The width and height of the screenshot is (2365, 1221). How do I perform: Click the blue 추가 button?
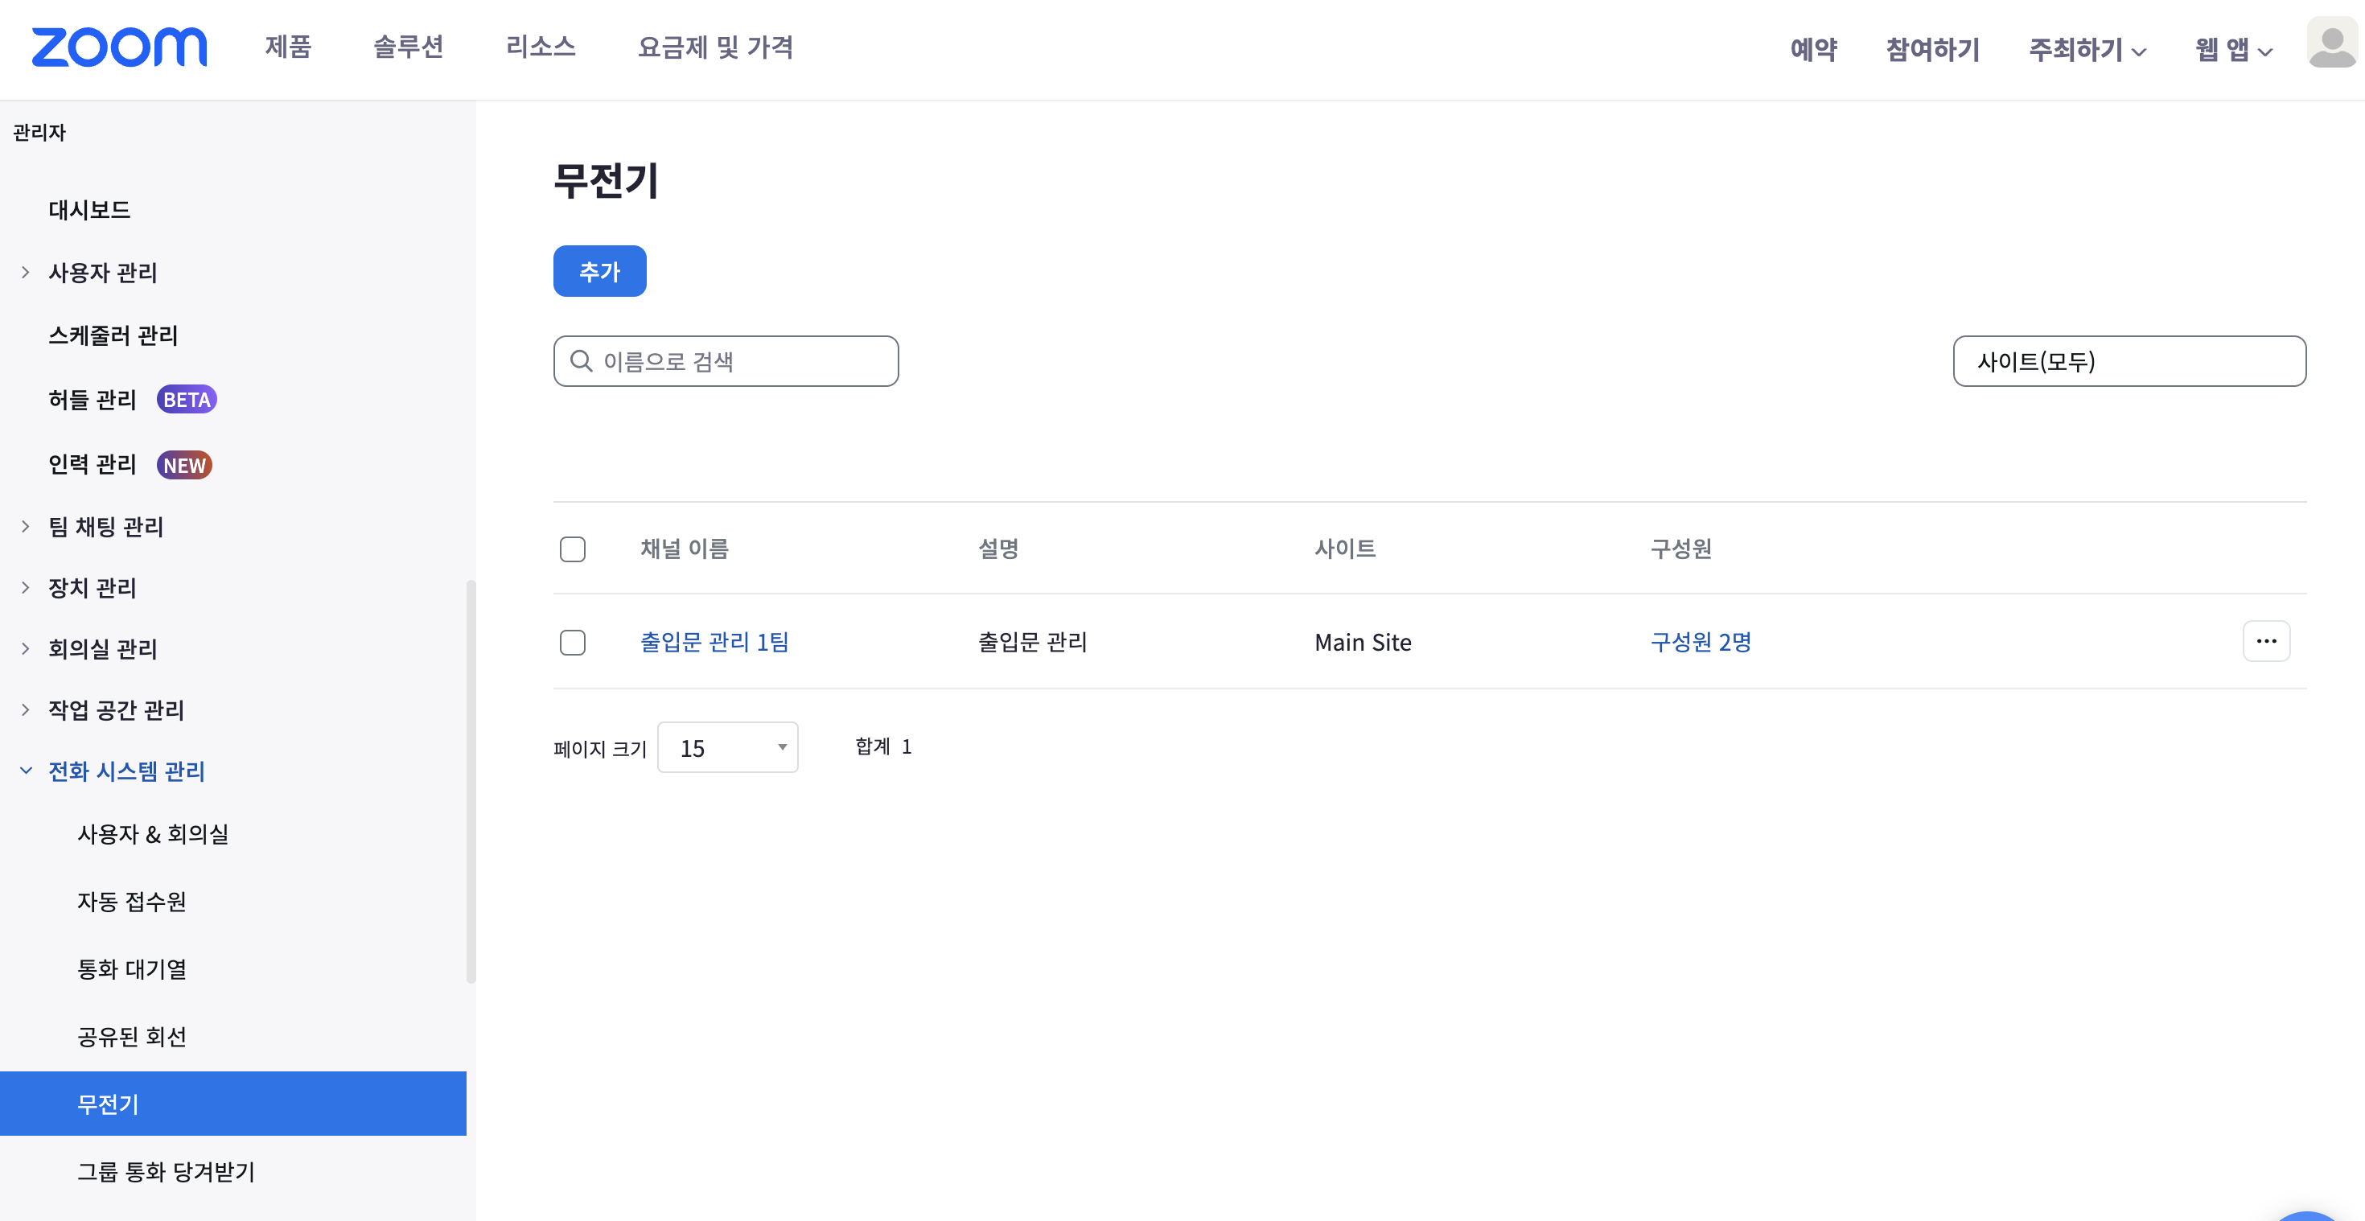tap(599, 271)
